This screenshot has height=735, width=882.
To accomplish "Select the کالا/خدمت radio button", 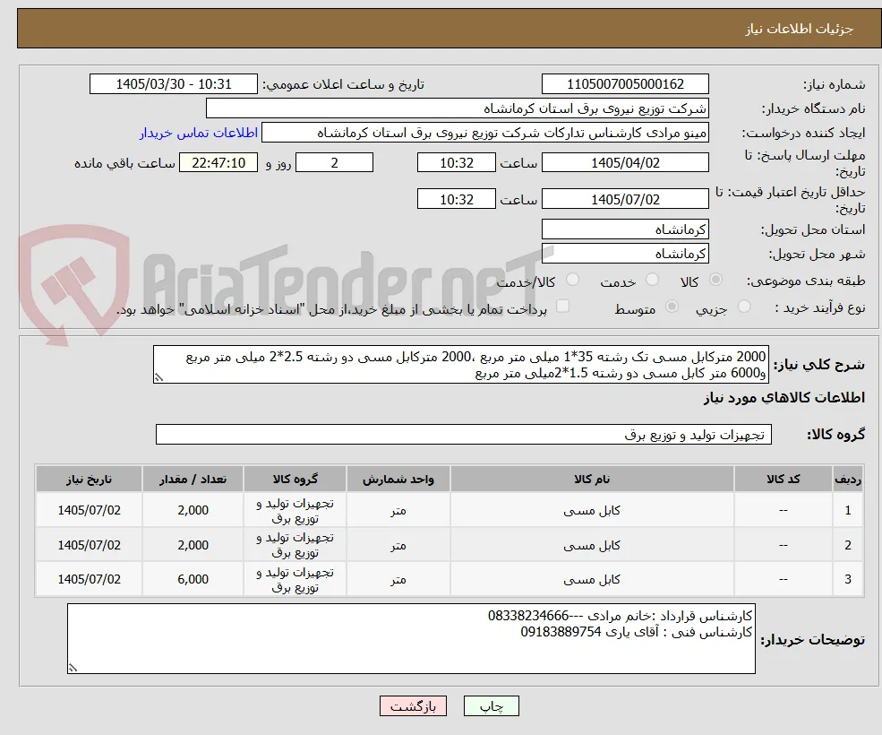I will tap(572, 280).
